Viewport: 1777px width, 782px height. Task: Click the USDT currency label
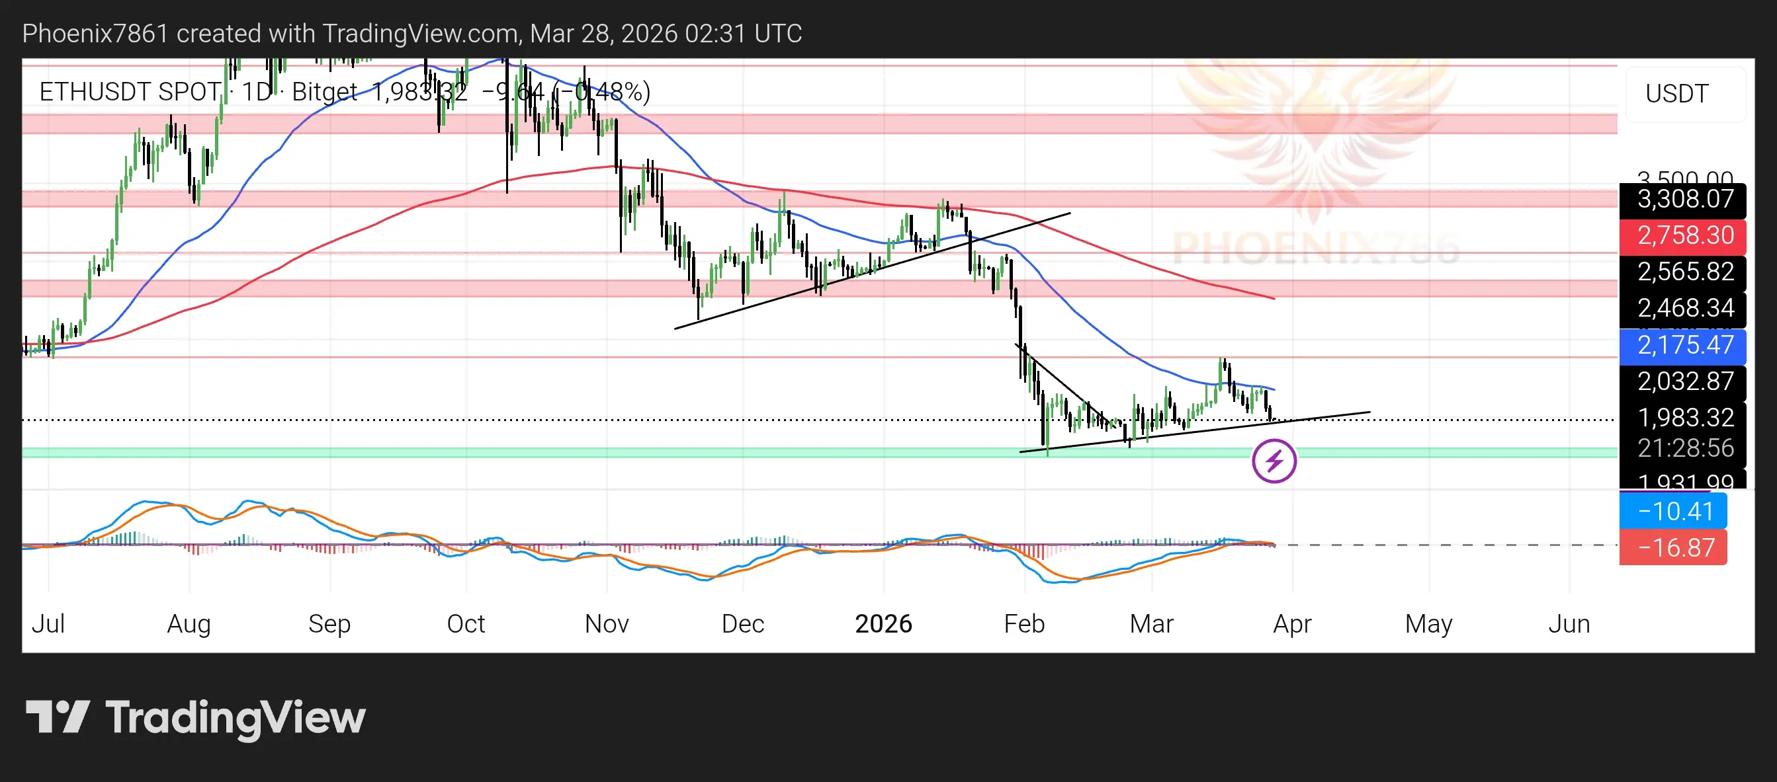pyautogui.click(x=1676, y=94)
